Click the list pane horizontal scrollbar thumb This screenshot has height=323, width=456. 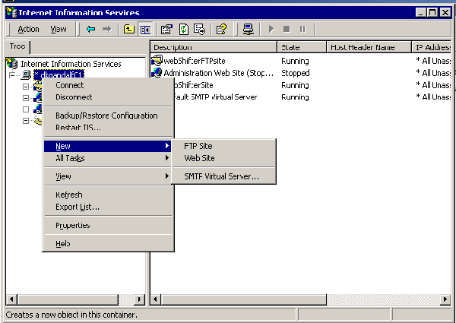click(244, 299)
